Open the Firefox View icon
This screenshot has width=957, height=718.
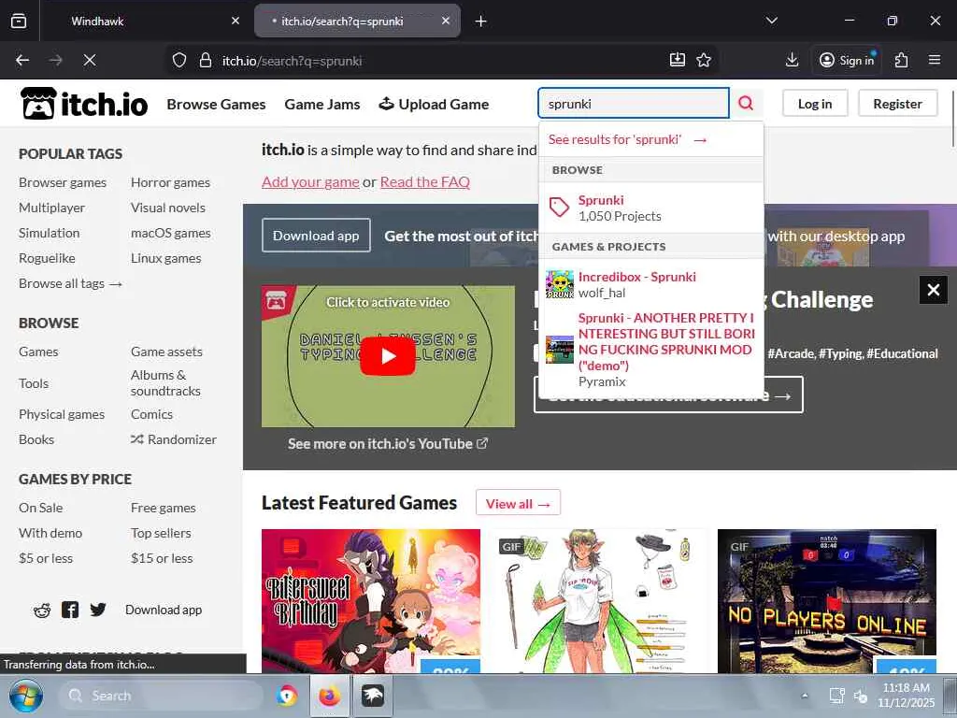19,22
